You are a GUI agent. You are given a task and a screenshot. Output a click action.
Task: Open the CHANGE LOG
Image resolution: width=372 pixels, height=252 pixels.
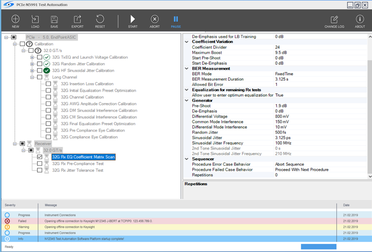(x=334, y=21)
